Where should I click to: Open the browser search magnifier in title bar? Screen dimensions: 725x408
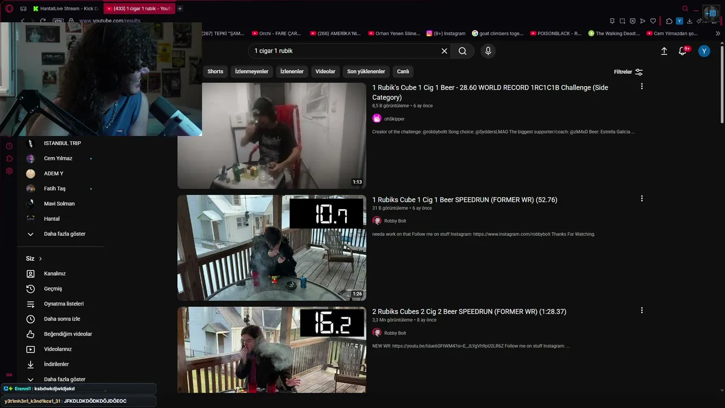coord(685,8)
